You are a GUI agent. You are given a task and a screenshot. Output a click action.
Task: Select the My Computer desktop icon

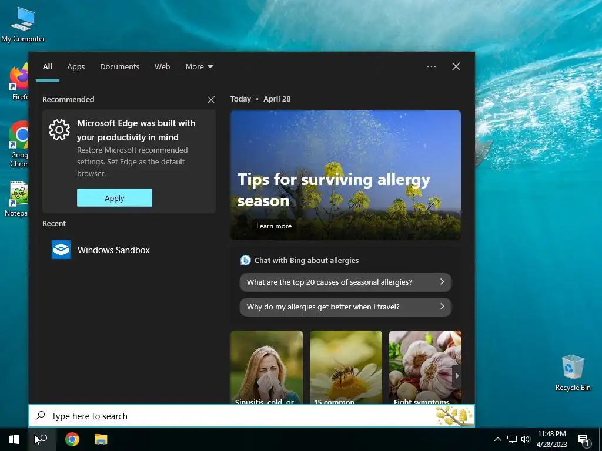tap(23, 25)
